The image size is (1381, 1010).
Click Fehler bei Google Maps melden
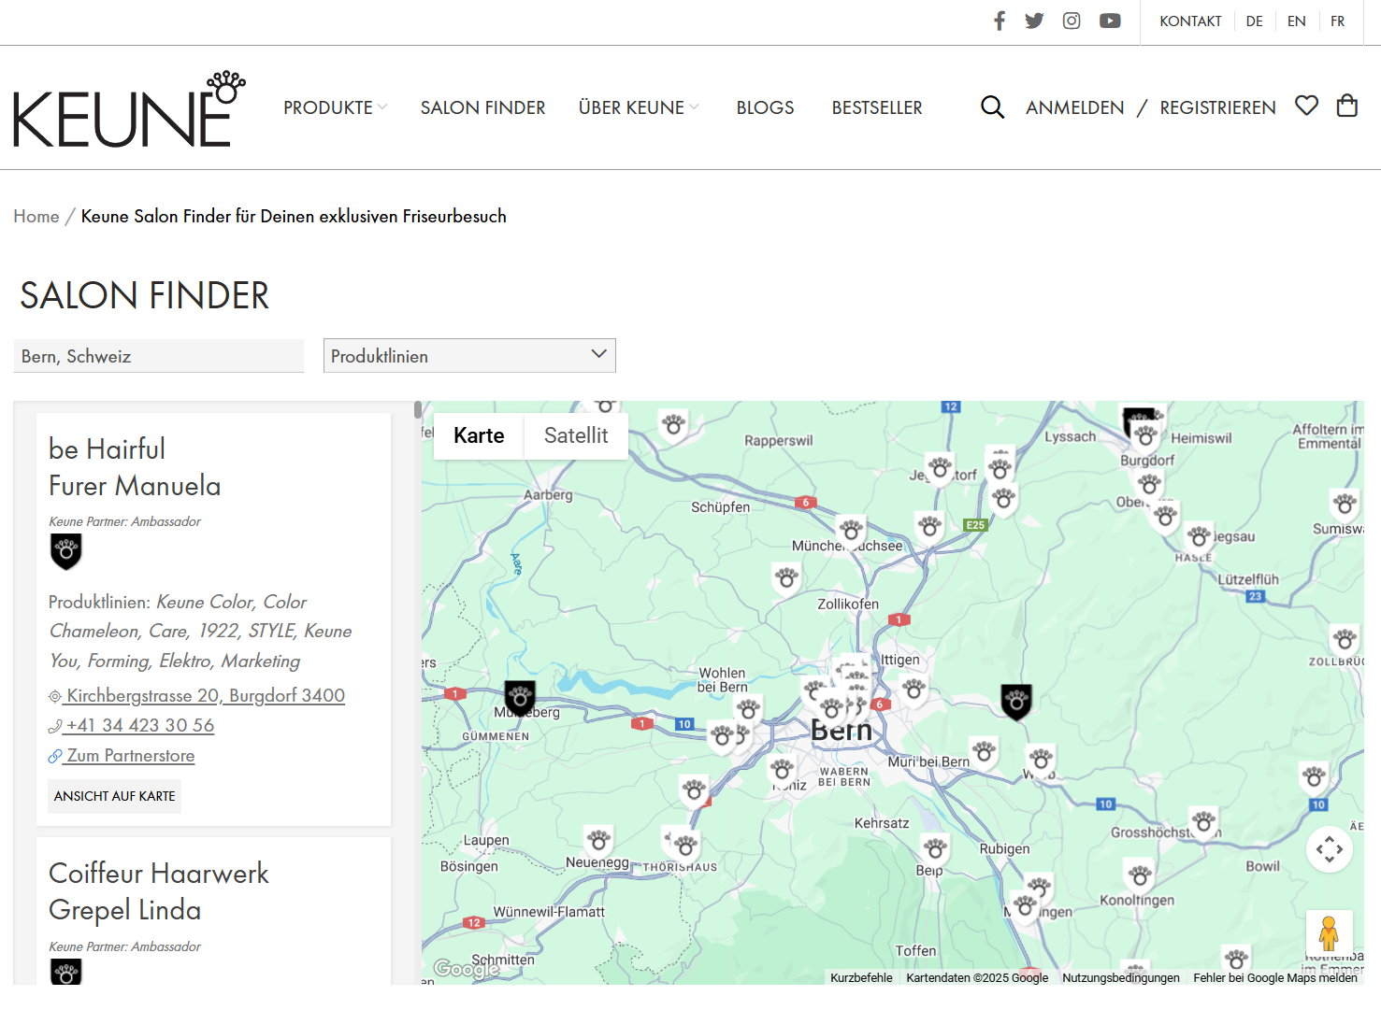pos(1274,977)
